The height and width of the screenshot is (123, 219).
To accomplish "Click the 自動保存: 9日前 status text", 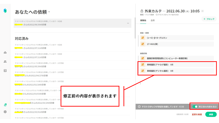I will click(x=182, y=114).
